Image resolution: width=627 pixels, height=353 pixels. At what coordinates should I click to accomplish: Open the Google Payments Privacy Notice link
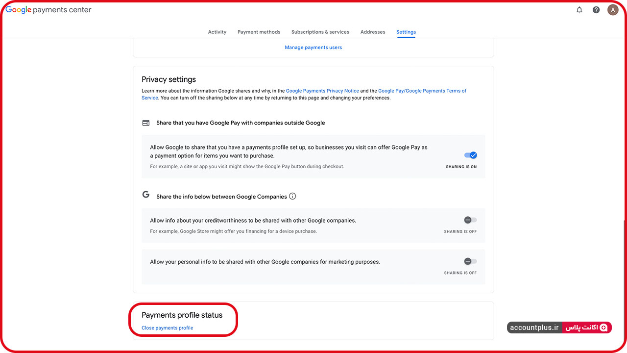[x=322, y=91]
